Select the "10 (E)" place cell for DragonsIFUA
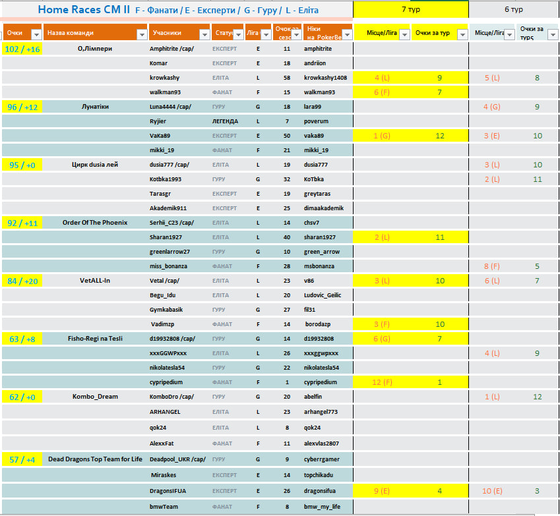Viewport: 560px width, 516px height. pos(492,491)
